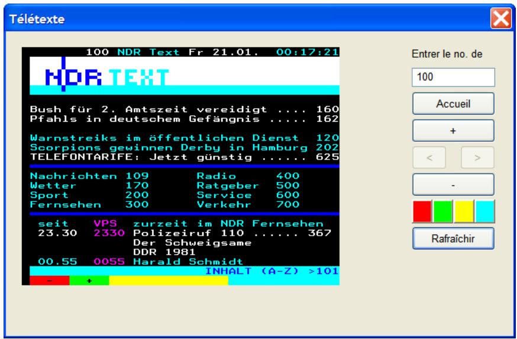Screen dimensions: 517x339
Task: Click the green plus bar in teletext footer
Action: (x=89, y=281)
